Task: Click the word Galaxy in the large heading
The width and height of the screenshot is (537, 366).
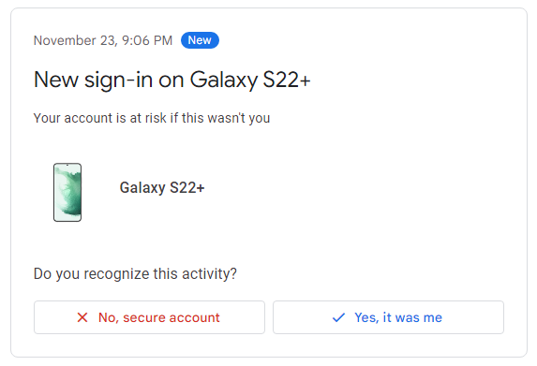Action: [224, 81]
